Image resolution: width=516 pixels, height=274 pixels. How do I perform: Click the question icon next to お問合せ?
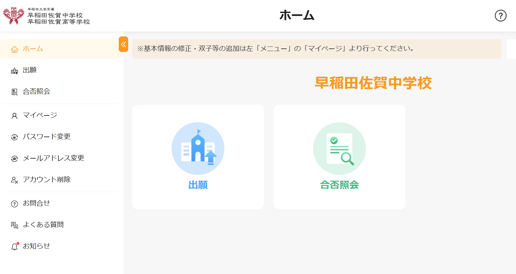click(x=14, y=204)
